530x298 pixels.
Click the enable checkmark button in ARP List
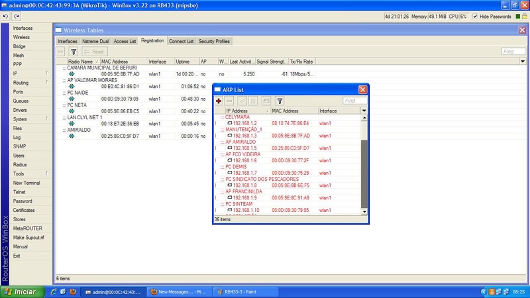(x=242, y=101)
